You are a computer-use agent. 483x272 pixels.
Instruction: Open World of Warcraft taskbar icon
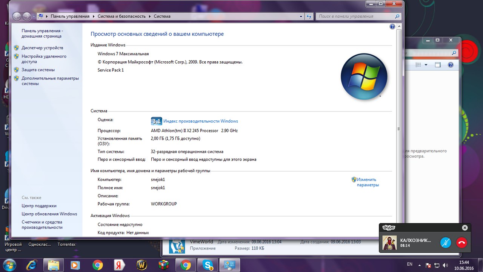pos(142,265)
